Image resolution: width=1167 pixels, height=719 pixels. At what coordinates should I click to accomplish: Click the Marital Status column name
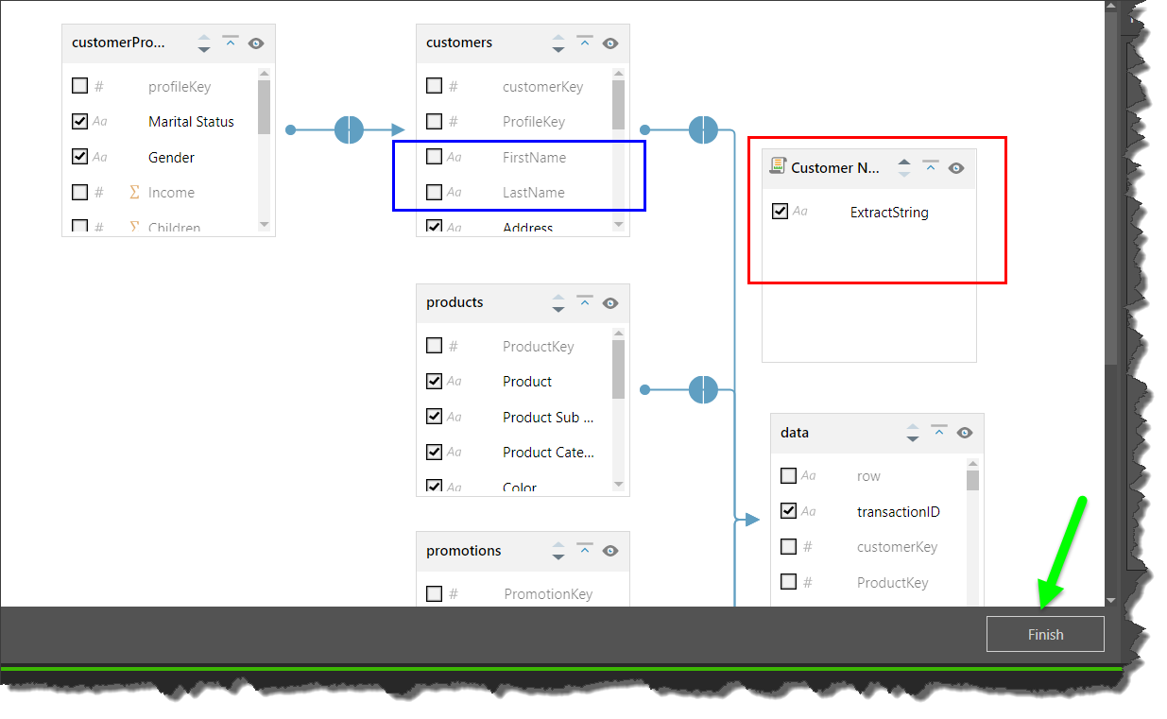191,122
